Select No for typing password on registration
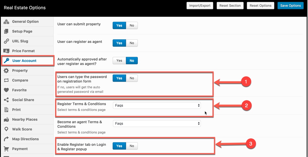This screenshot has width=308, height=157. click(x=132, y=78)
